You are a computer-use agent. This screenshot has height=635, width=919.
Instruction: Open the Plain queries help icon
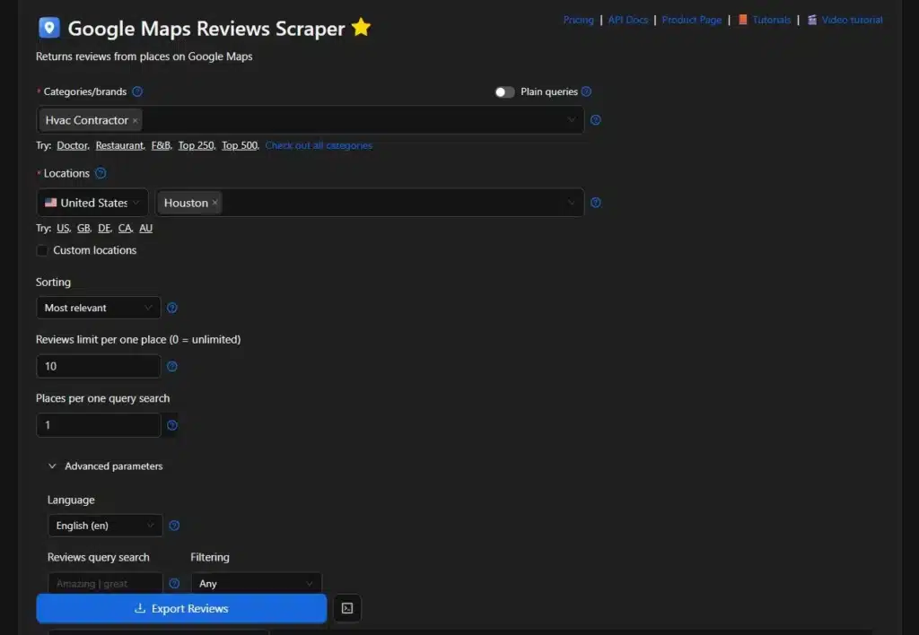tap(585, 91)
